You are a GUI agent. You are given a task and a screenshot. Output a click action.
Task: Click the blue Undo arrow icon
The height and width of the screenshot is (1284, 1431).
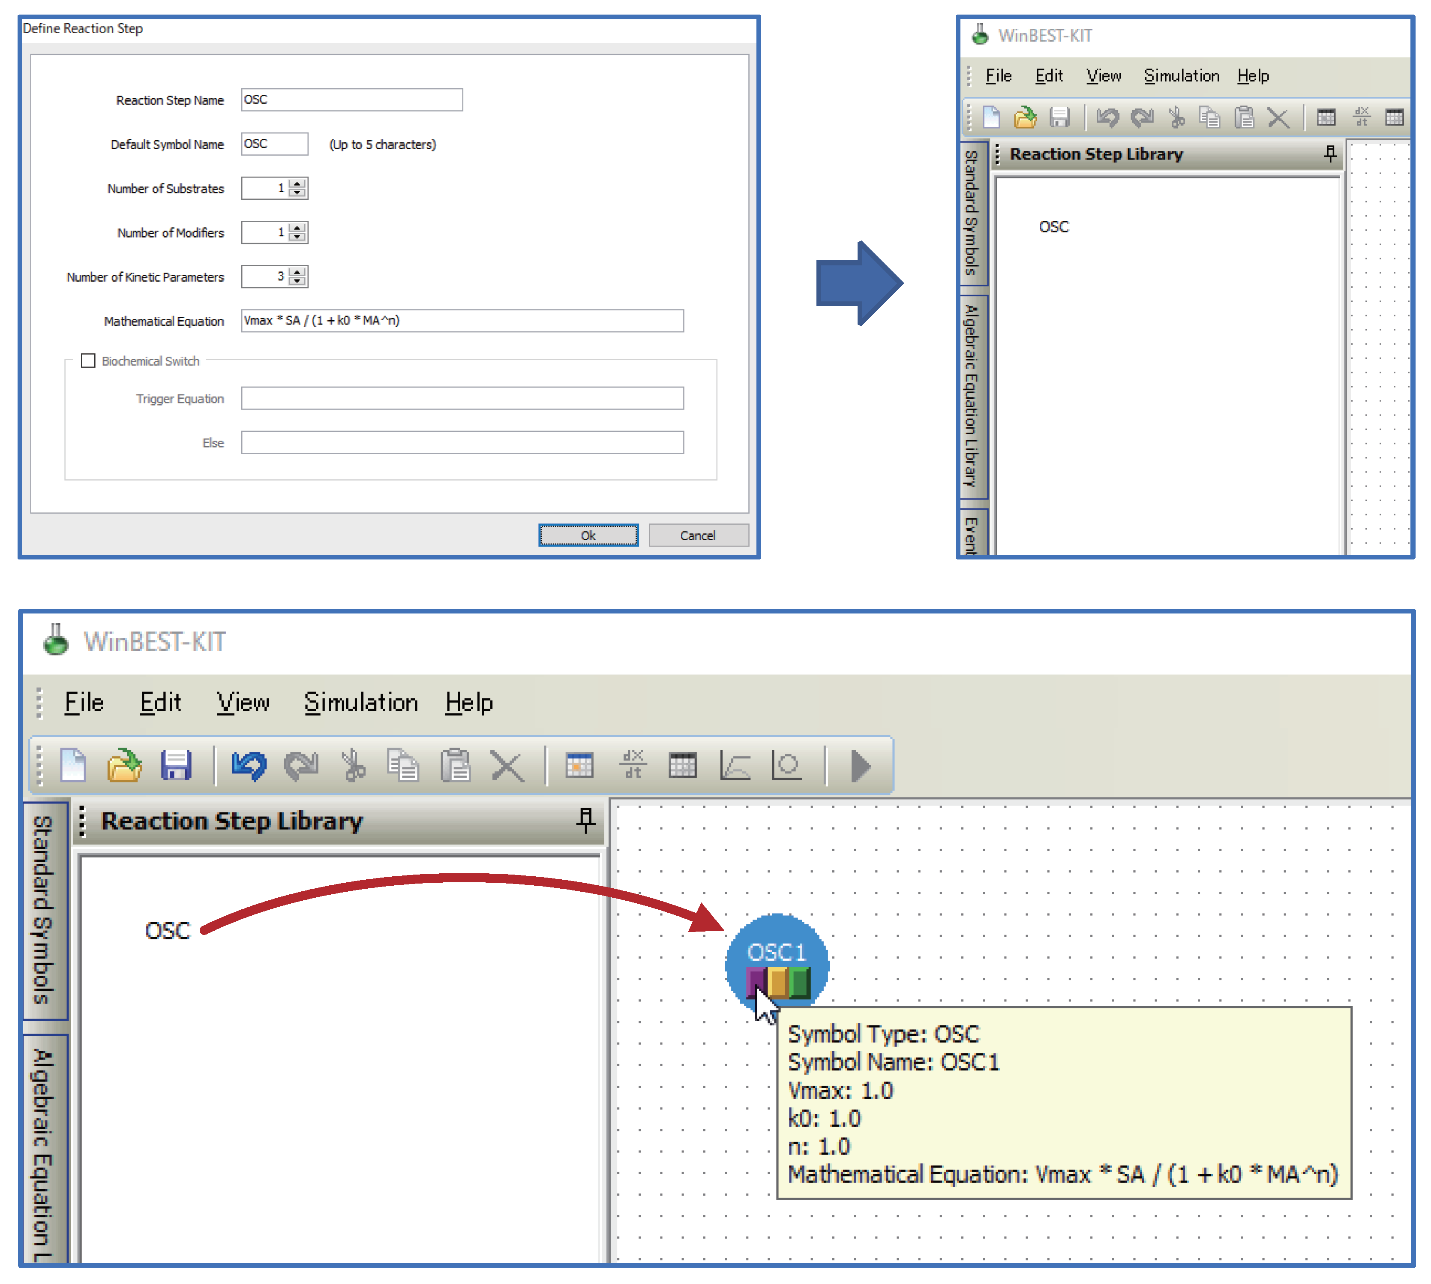coord(249,765)
